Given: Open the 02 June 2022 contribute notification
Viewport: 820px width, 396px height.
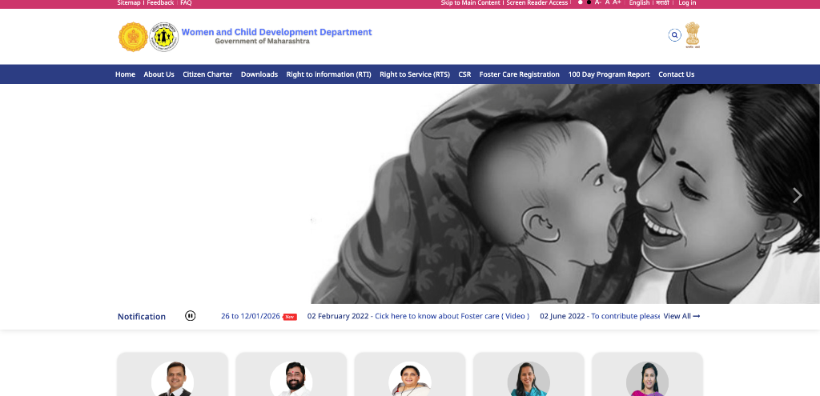Looking at the screenshot, I should click(x=599, y=316).
